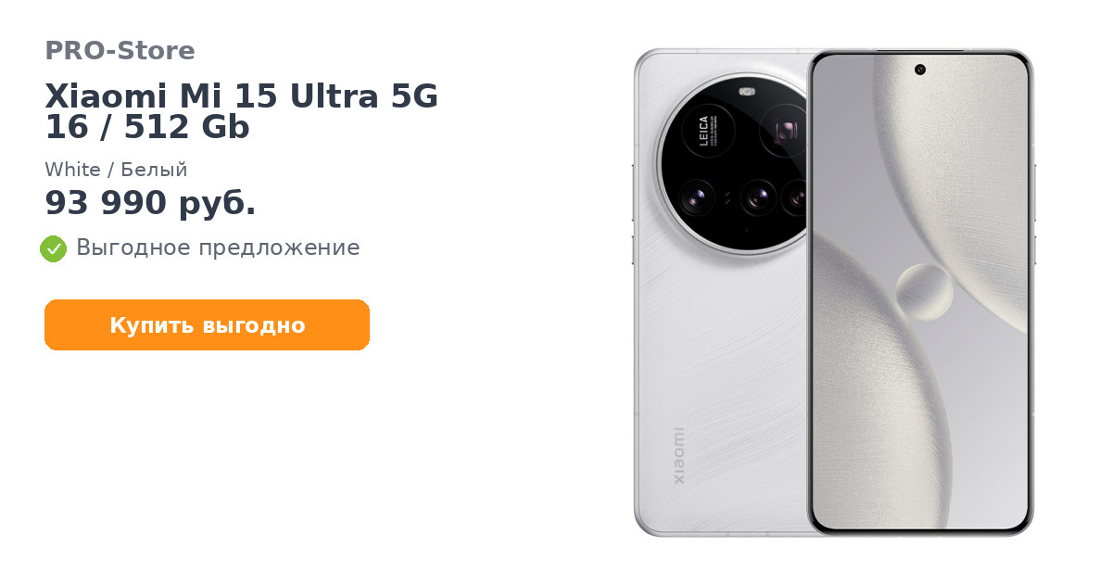Click the orange Купить выгодно button
Viewport: 1112px width, 584px height.
[x=207, y=325]
